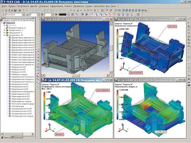Click the last 3D view icon in top toolbar
This screenshot has height=143, width=191.
tap(146, 10)
